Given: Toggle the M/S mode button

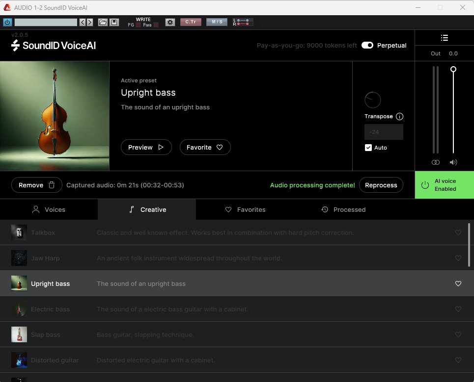Looking at the screenshot, I should (x=217, y=22).
